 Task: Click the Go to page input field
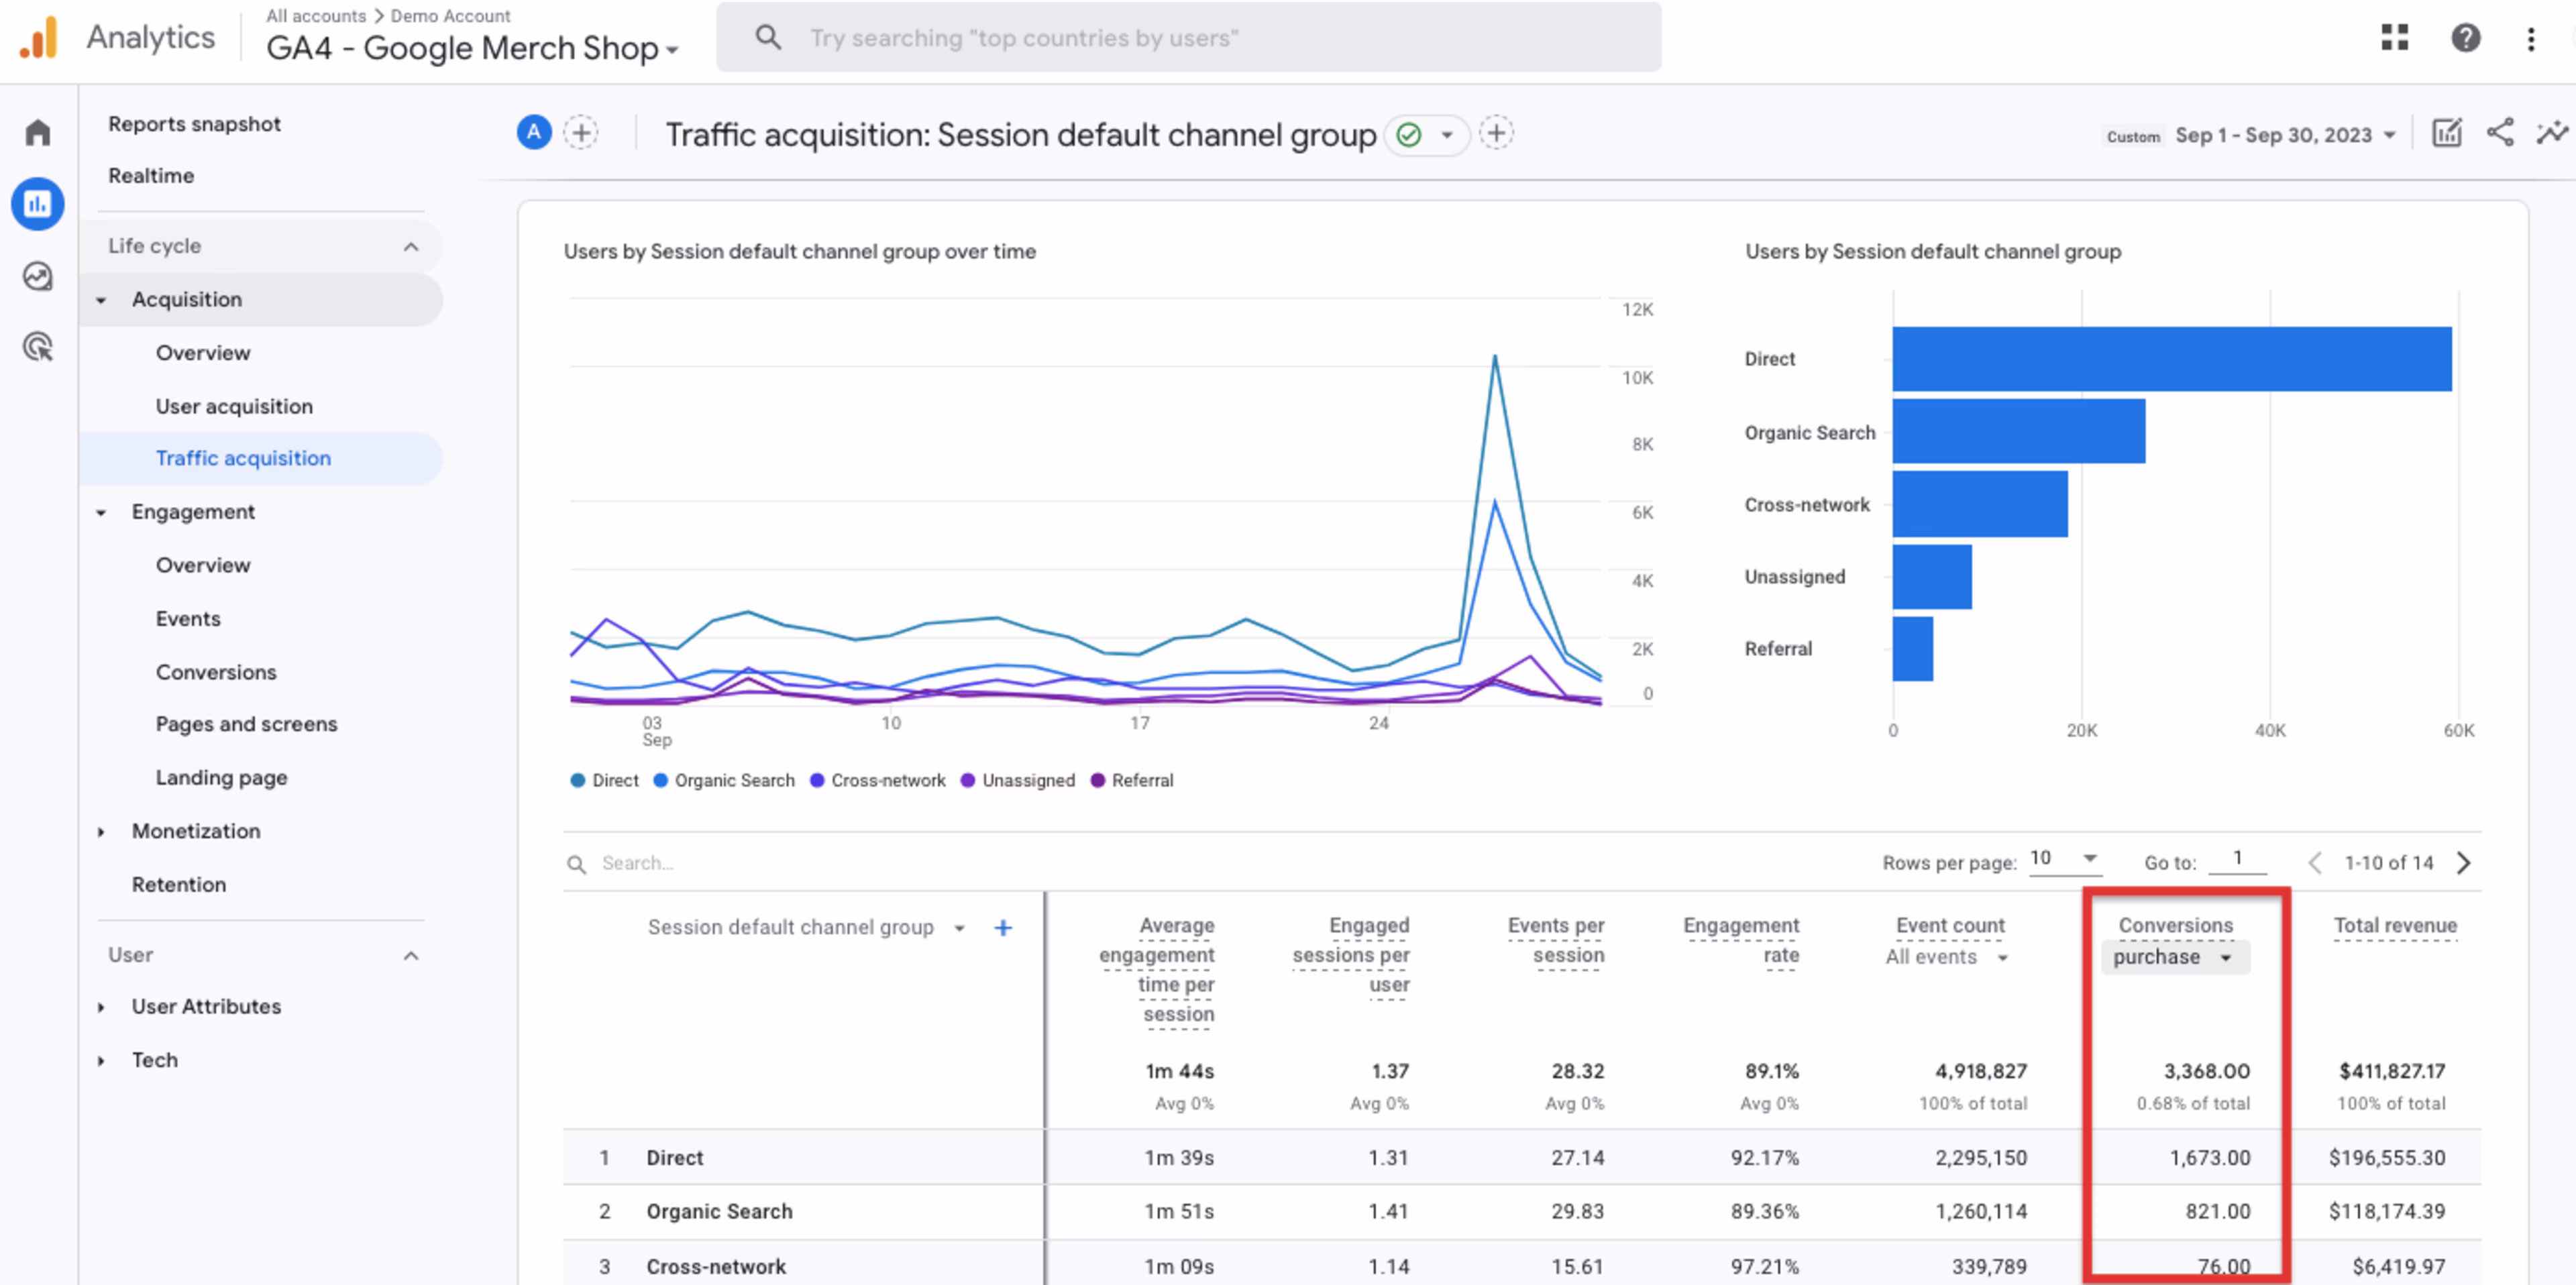click(2237, 858)
